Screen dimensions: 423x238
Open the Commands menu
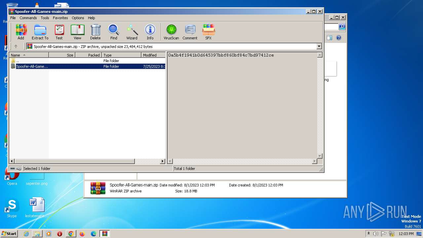28,18
